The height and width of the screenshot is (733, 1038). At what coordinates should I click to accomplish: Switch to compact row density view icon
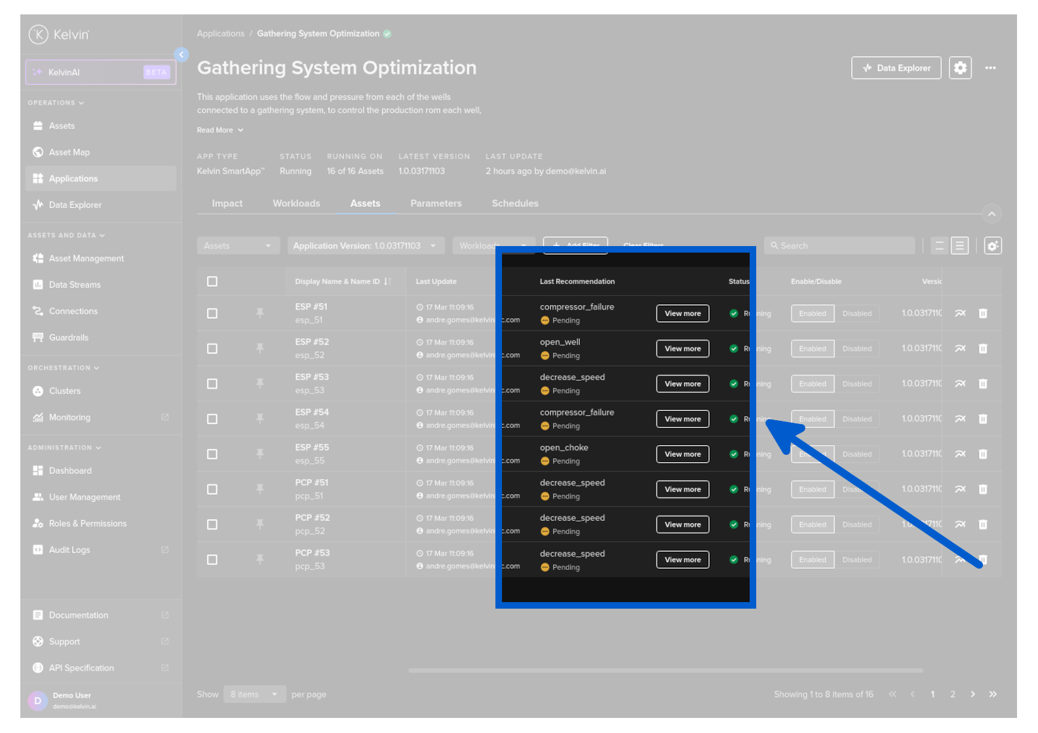tap(939, 246)
